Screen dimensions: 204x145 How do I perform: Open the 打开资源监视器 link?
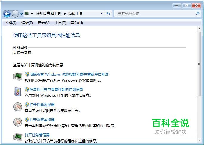42,120
